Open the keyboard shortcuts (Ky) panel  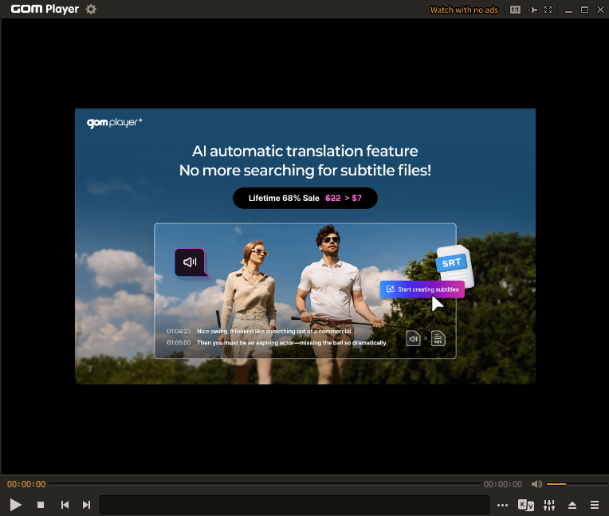[526, 505]
